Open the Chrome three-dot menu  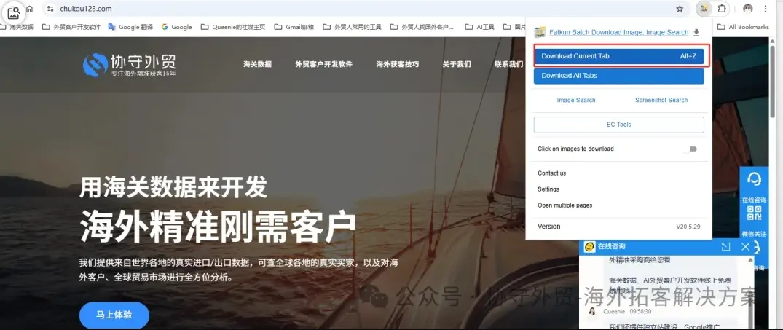click(766, 9)
